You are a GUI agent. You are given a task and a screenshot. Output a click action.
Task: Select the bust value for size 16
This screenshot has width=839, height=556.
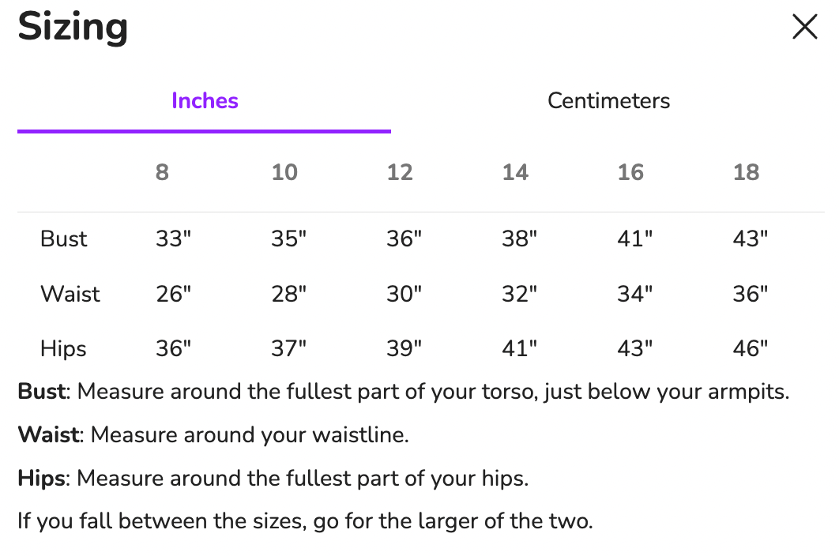point(635,239)
